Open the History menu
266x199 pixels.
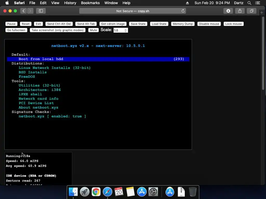(x=70, y=3)
